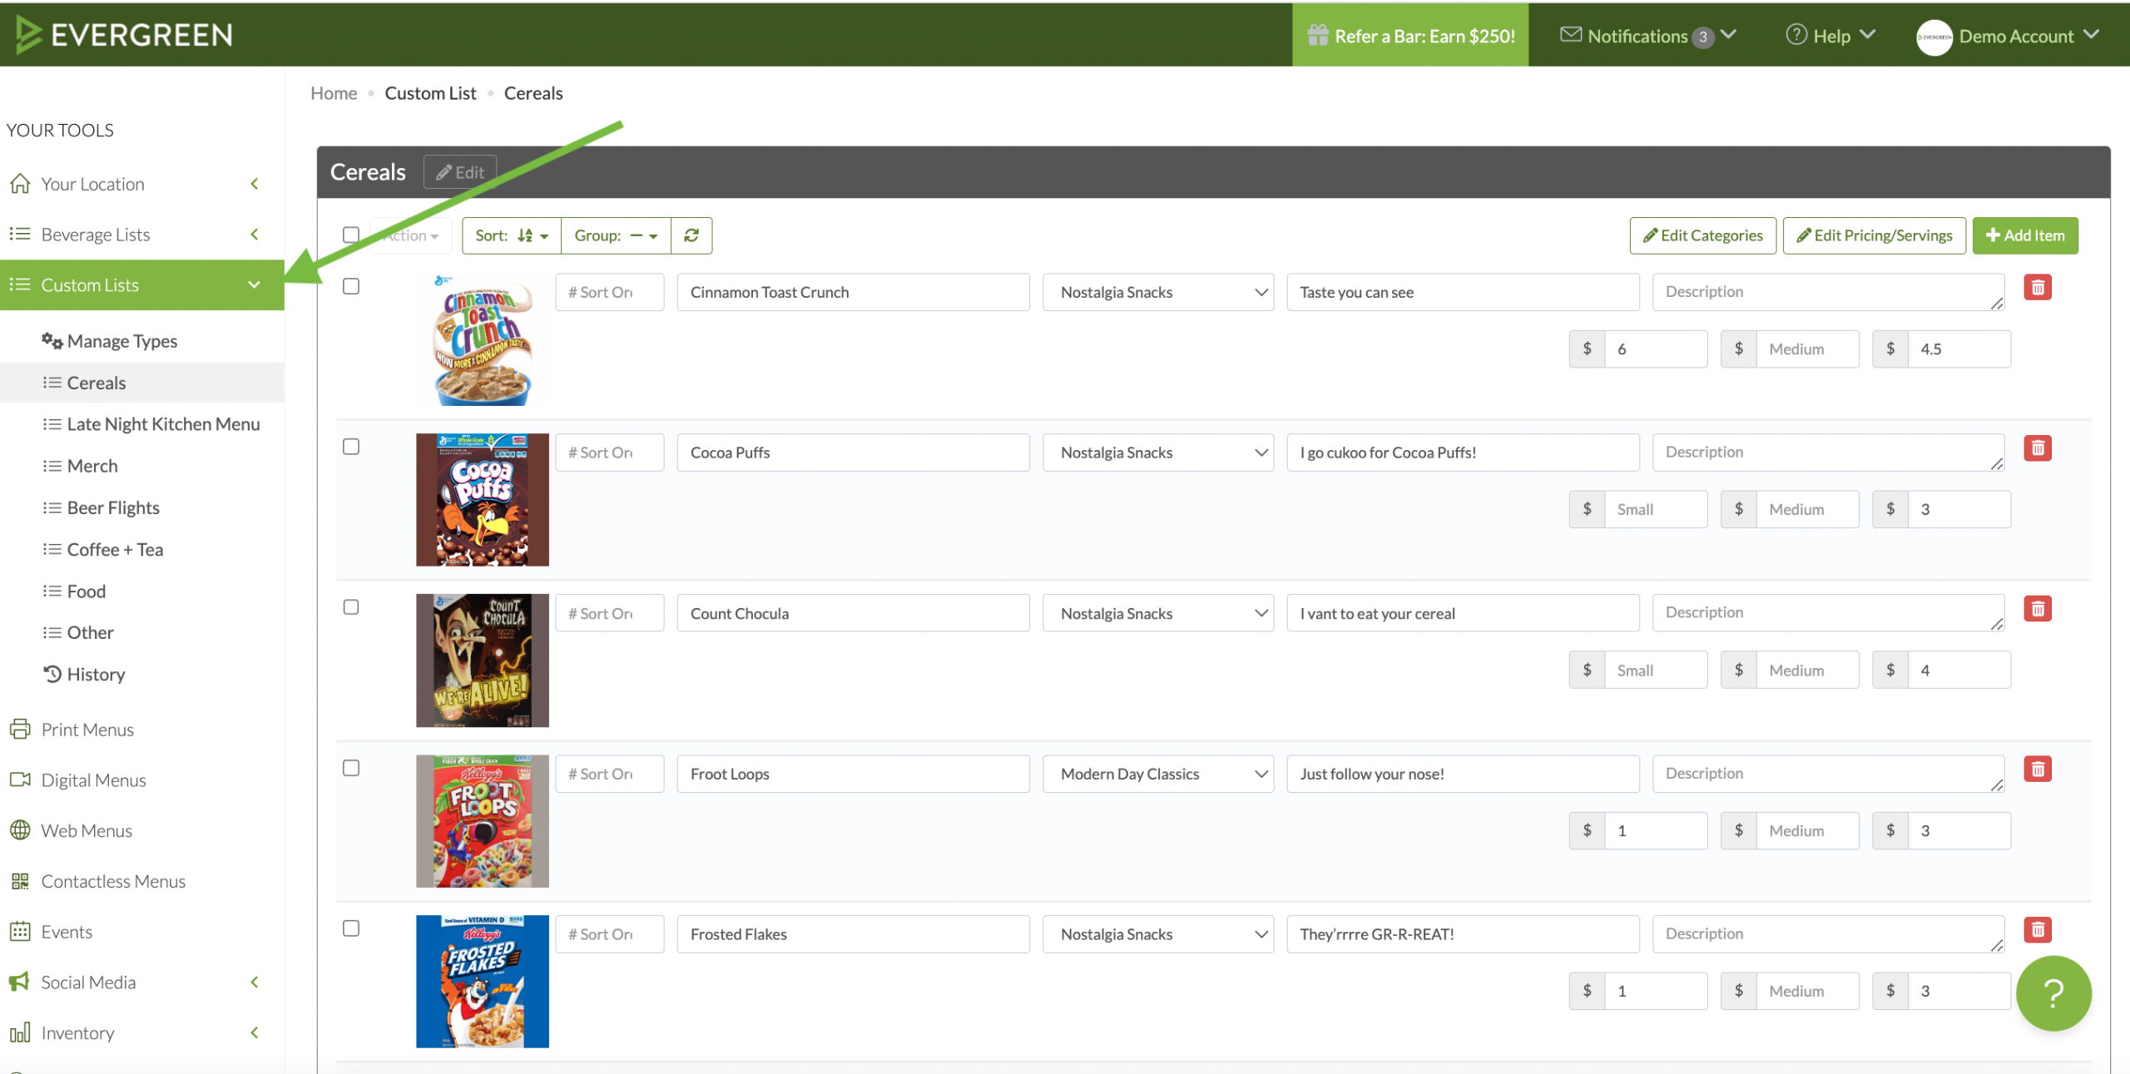Screen dimensions: 2130x1074
Task: Open the Late Night Kitchen Menu list
Action: click(163, 424)
